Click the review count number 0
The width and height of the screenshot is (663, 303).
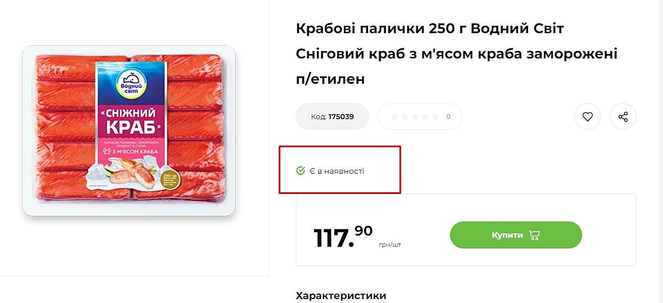coord(448,117)
